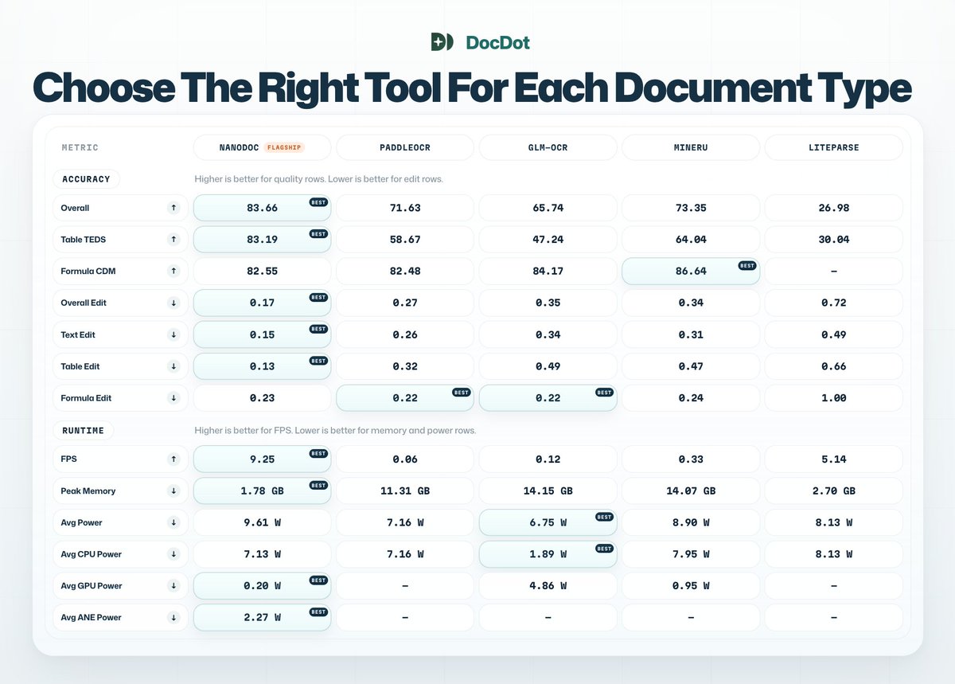Screen dimensions: 955x684
Task: Click the BEST badge on PaddleOCR 0.22 cell
Action: 462,393
